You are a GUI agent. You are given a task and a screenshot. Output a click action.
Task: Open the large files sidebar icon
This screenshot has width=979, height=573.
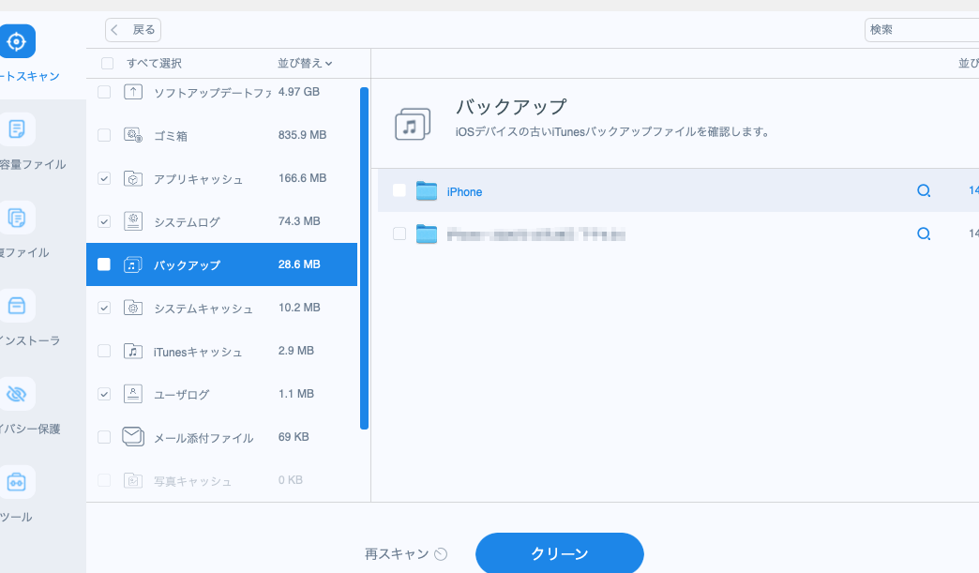(x=17, y=129)
